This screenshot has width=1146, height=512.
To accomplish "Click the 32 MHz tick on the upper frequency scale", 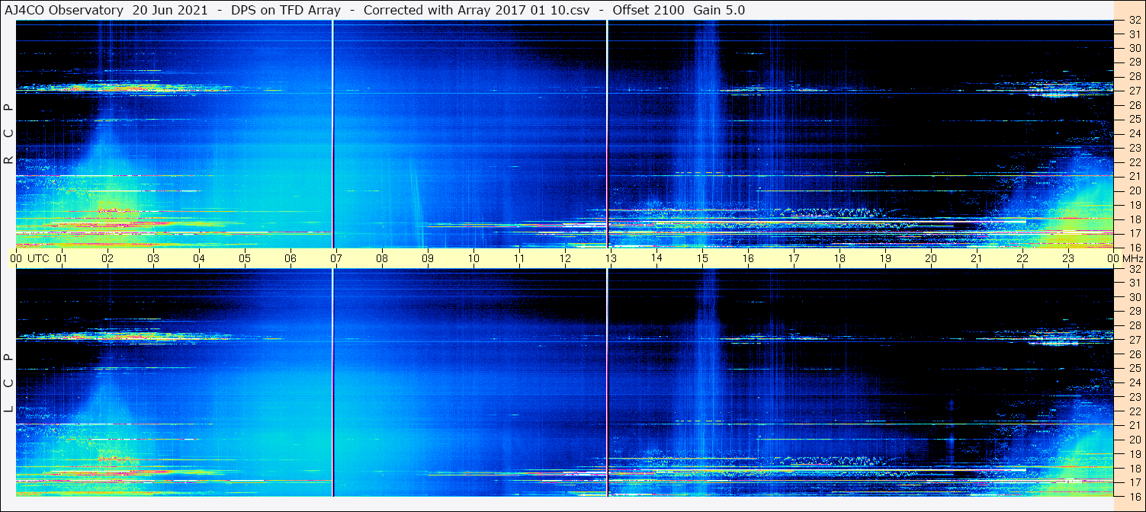I will tap(1134, 20).
